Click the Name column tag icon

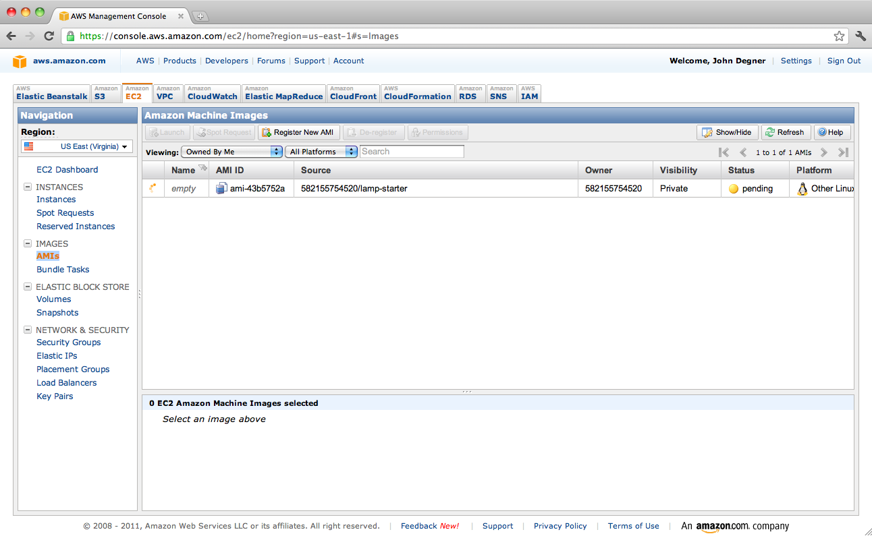202,168
